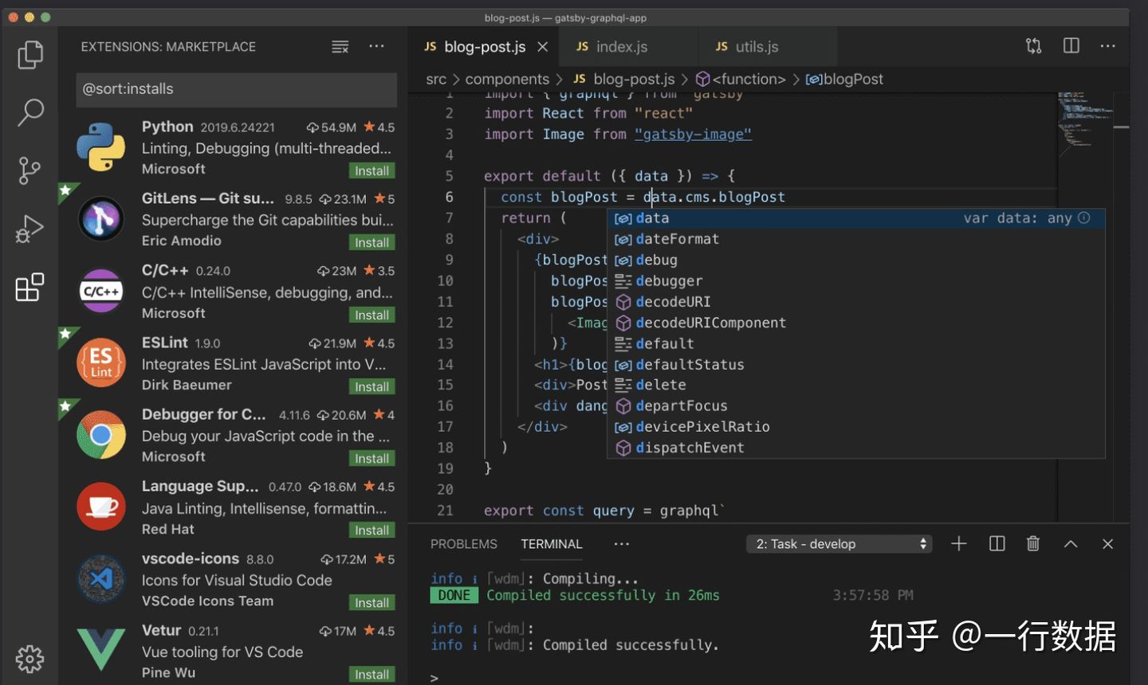Click the GitLens extension icon
Viewport: 1148px width, 685px height.
click(101, 219)
